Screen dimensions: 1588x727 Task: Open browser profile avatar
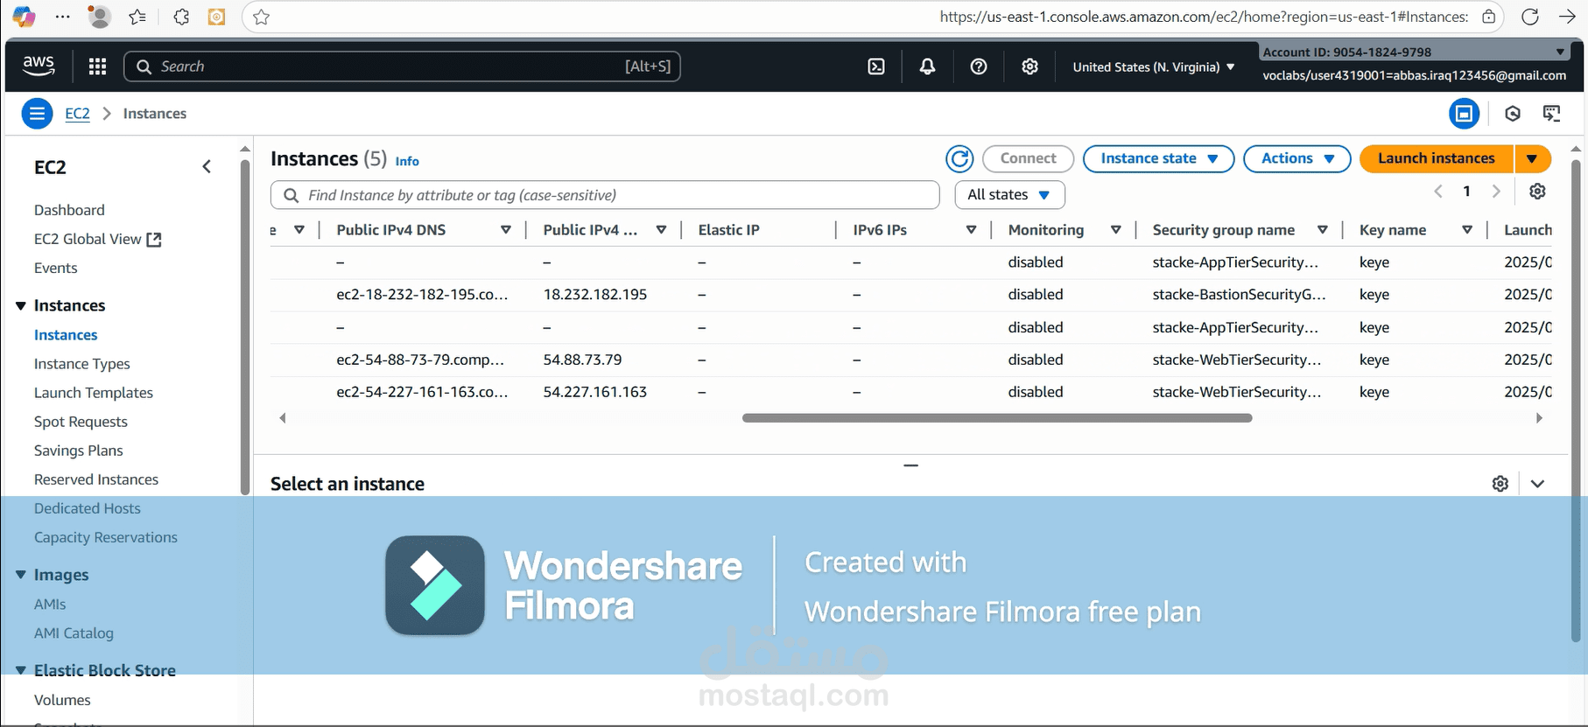[100, 17]
